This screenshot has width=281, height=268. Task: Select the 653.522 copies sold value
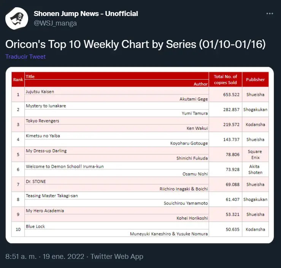pyautogui.click(x=231, y=94)
